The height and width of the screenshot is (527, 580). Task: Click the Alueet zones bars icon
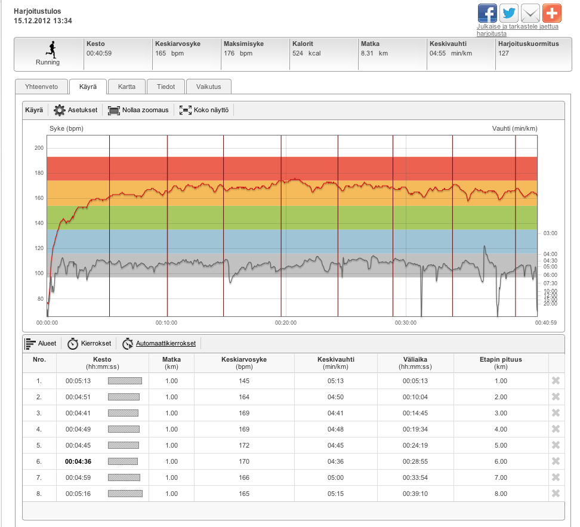(30, 343)
